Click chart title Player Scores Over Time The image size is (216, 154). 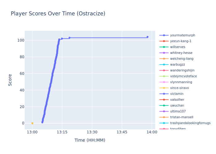pyautogui.click(x=58, y=14)
